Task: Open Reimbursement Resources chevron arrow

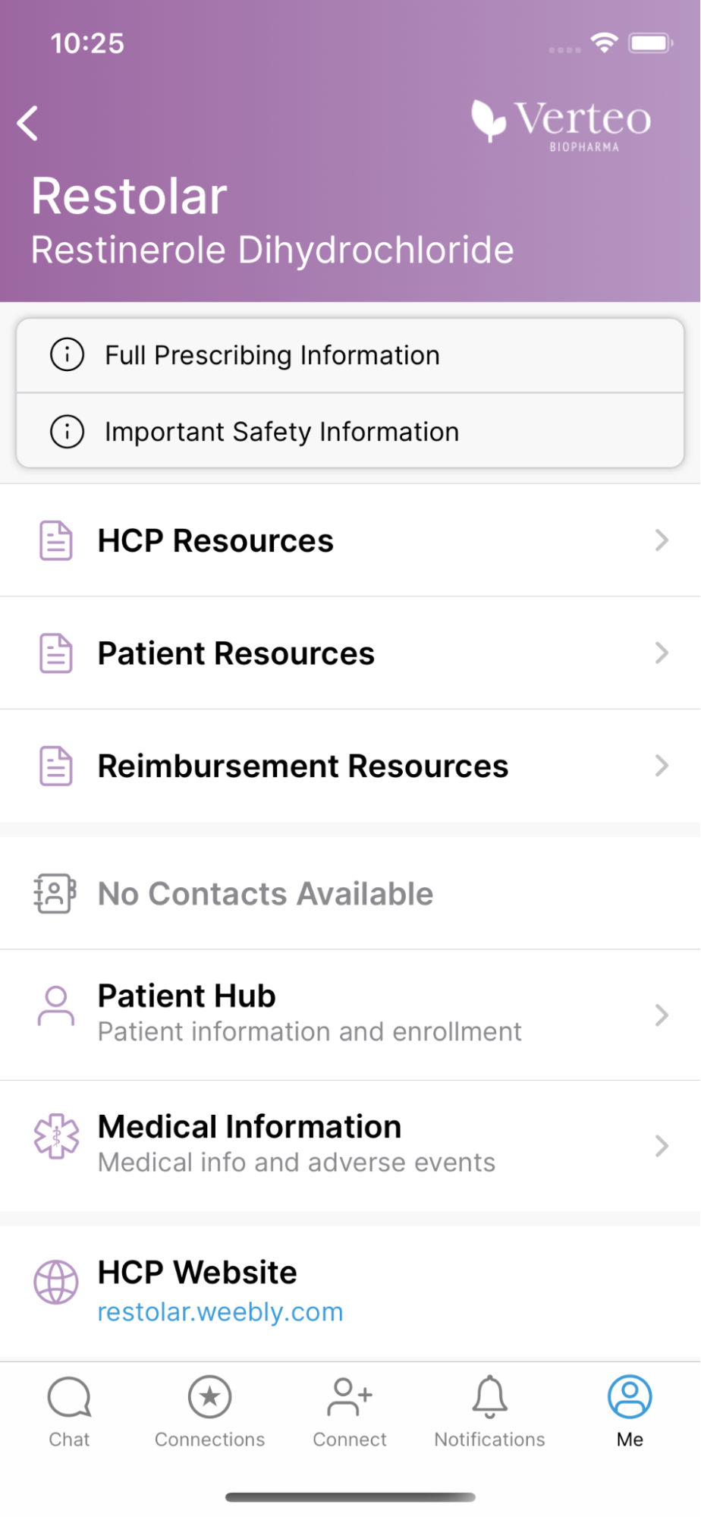Action: click(662, 766)
